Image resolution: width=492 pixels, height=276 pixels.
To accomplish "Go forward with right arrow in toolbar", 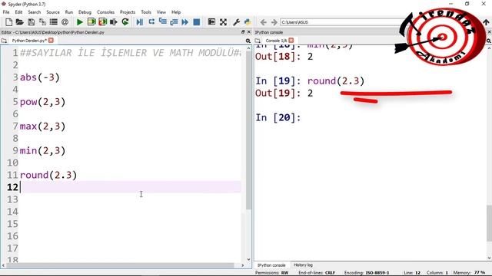I will 274,22.
